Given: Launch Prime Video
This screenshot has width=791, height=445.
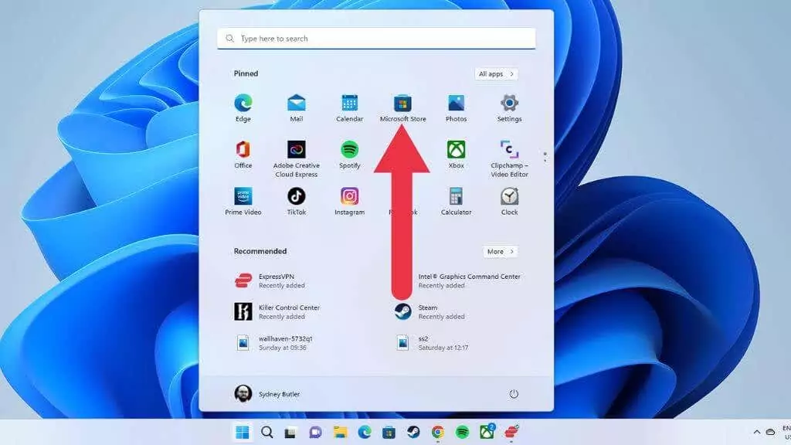Looking at the screenshot, I should pos(243,201).
